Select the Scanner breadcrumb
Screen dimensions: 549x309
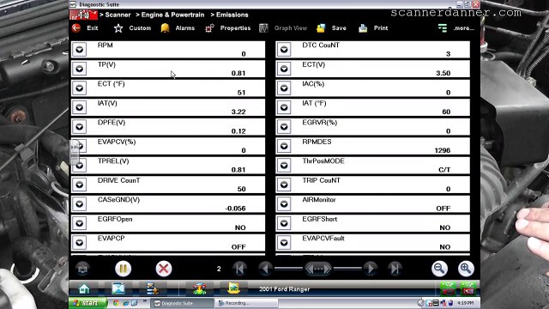tap(118, 15)
